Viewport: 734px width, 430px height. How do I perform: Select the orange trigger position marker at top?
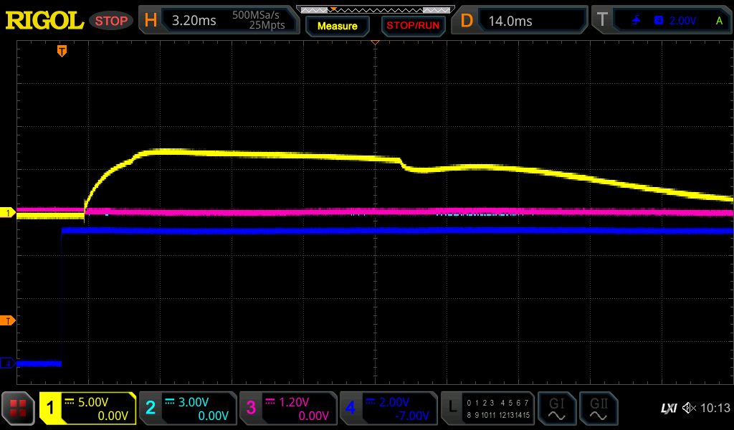(62, 51)
